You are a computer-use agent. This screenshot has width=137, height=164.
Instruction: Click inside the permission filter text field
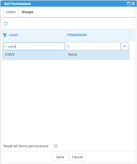tap(94, 46)
